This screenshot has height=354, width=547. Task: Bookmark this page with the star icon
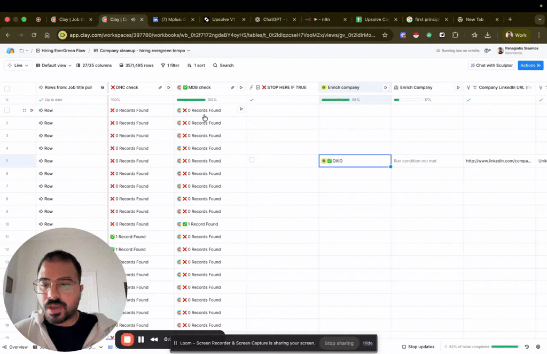(x=385, y=35)
